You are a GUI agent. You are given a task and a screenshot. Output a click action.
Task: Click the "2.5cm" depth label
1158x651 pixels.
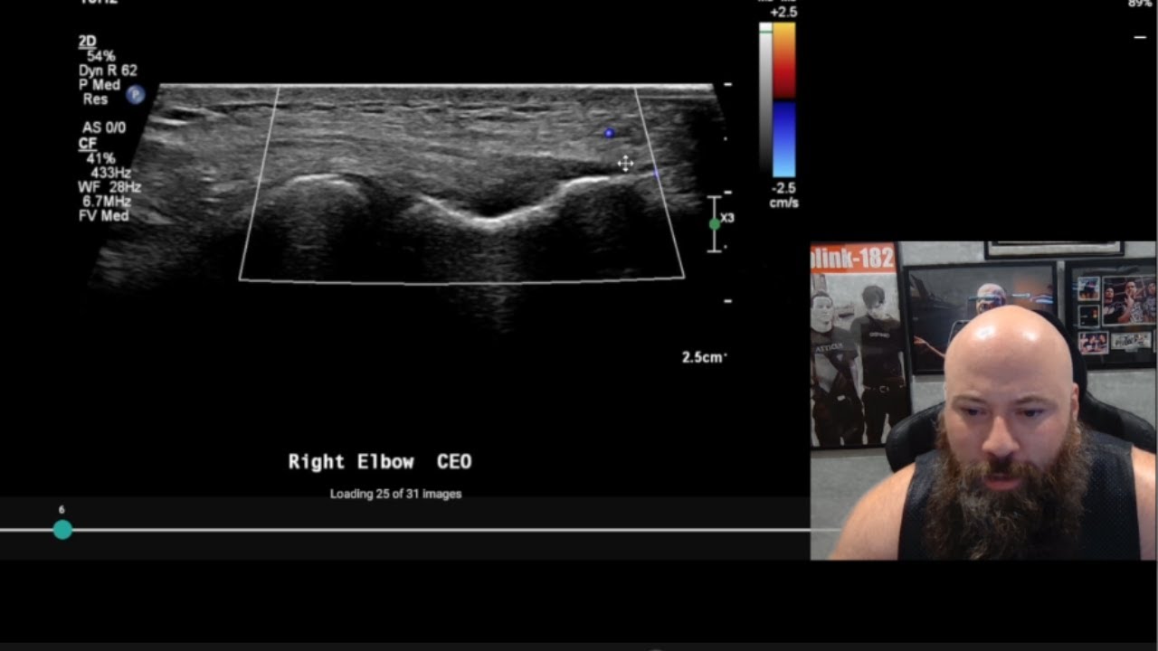click(703, 357)
